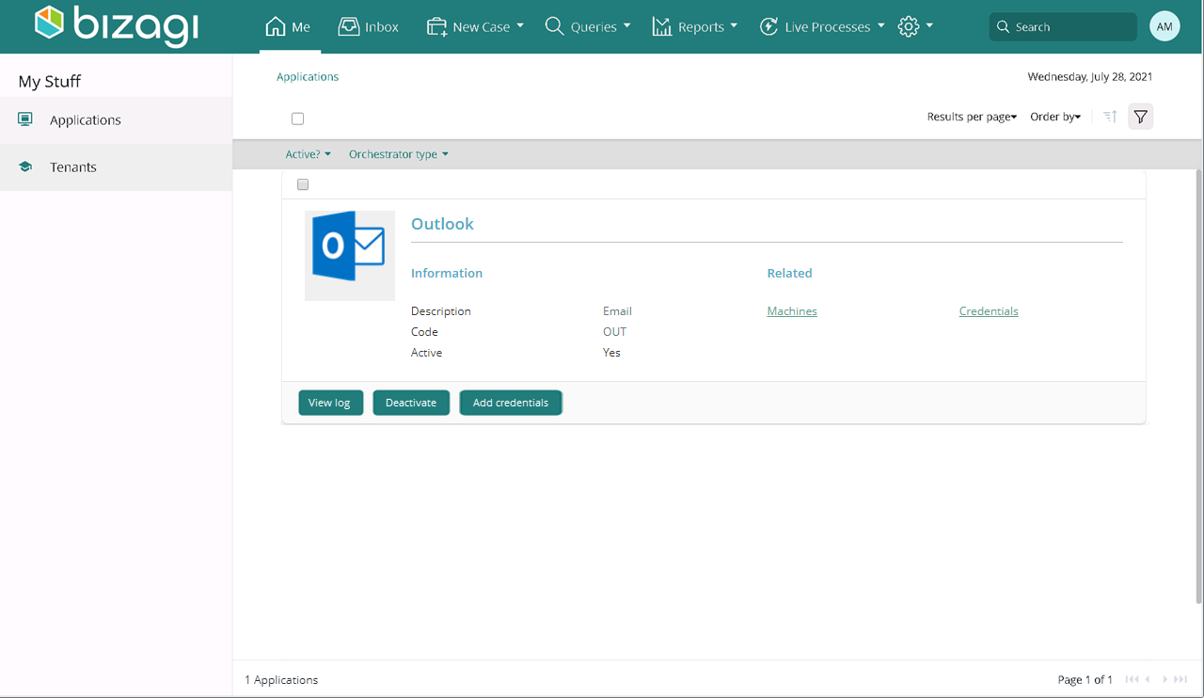Viewport: 1204px width, 698px height.
Task: Click the Applications breadcrumb link
Action: [x=308, y=77]
